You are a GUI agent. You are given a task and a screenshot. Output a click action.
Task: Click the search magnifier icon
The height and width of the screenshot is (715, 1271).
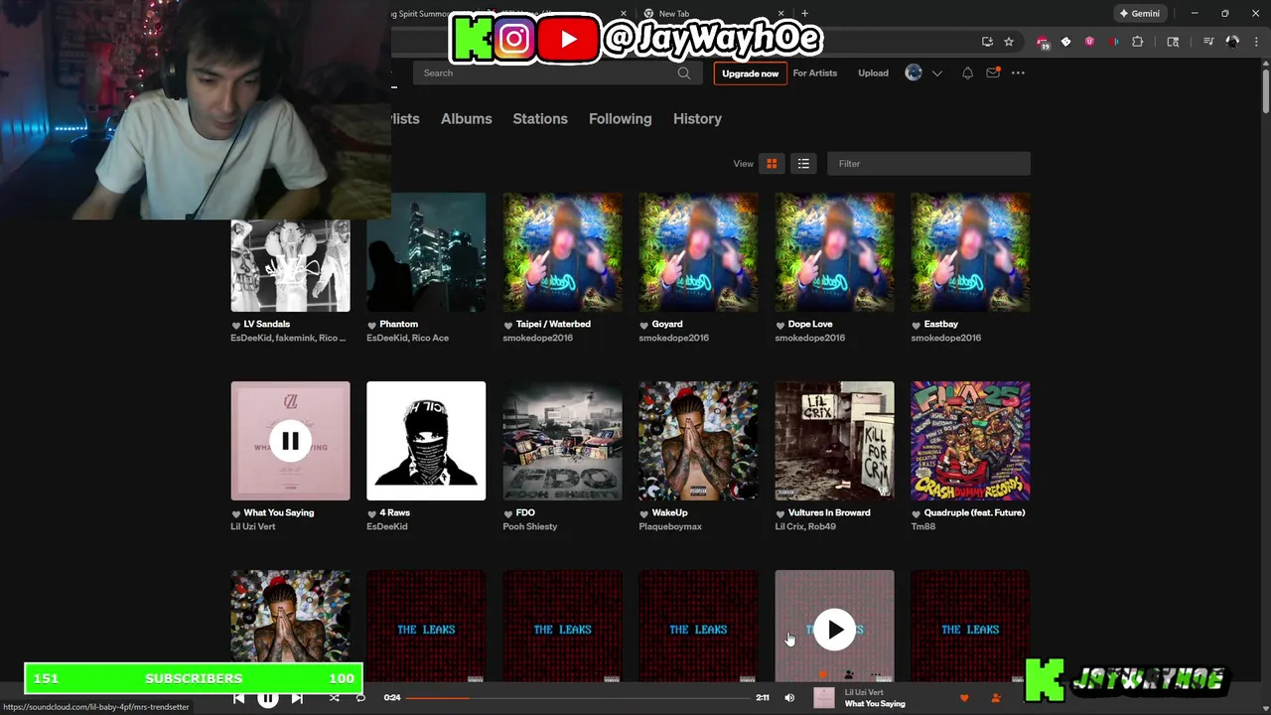click(684, 72)
